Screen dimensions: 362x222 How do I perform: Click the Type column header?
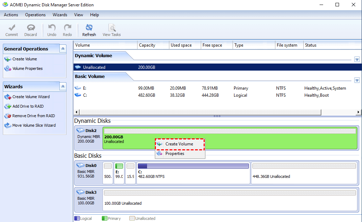point(254,45)
